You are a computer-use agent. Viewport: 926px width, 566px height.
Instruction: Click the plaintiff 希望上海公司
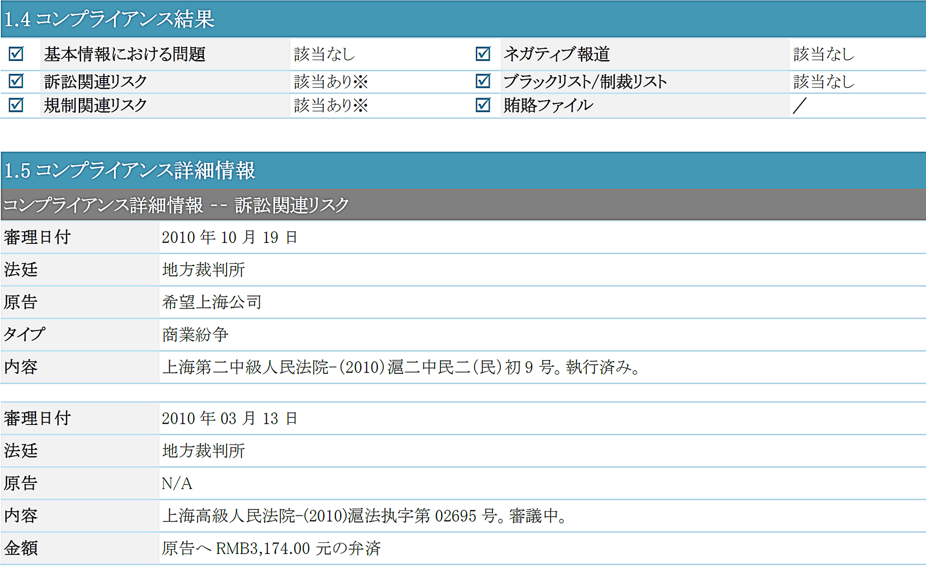point(212,302)
